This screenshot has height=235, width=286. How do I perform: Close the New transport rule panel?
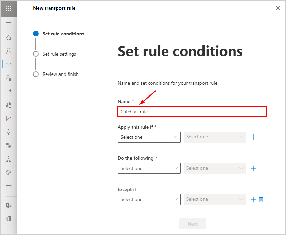pyautogui.click(x=278, y=8)
